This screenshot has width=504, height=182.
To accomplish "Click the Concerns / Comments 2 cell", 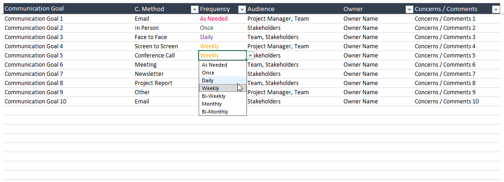I will tap(457, 28).
